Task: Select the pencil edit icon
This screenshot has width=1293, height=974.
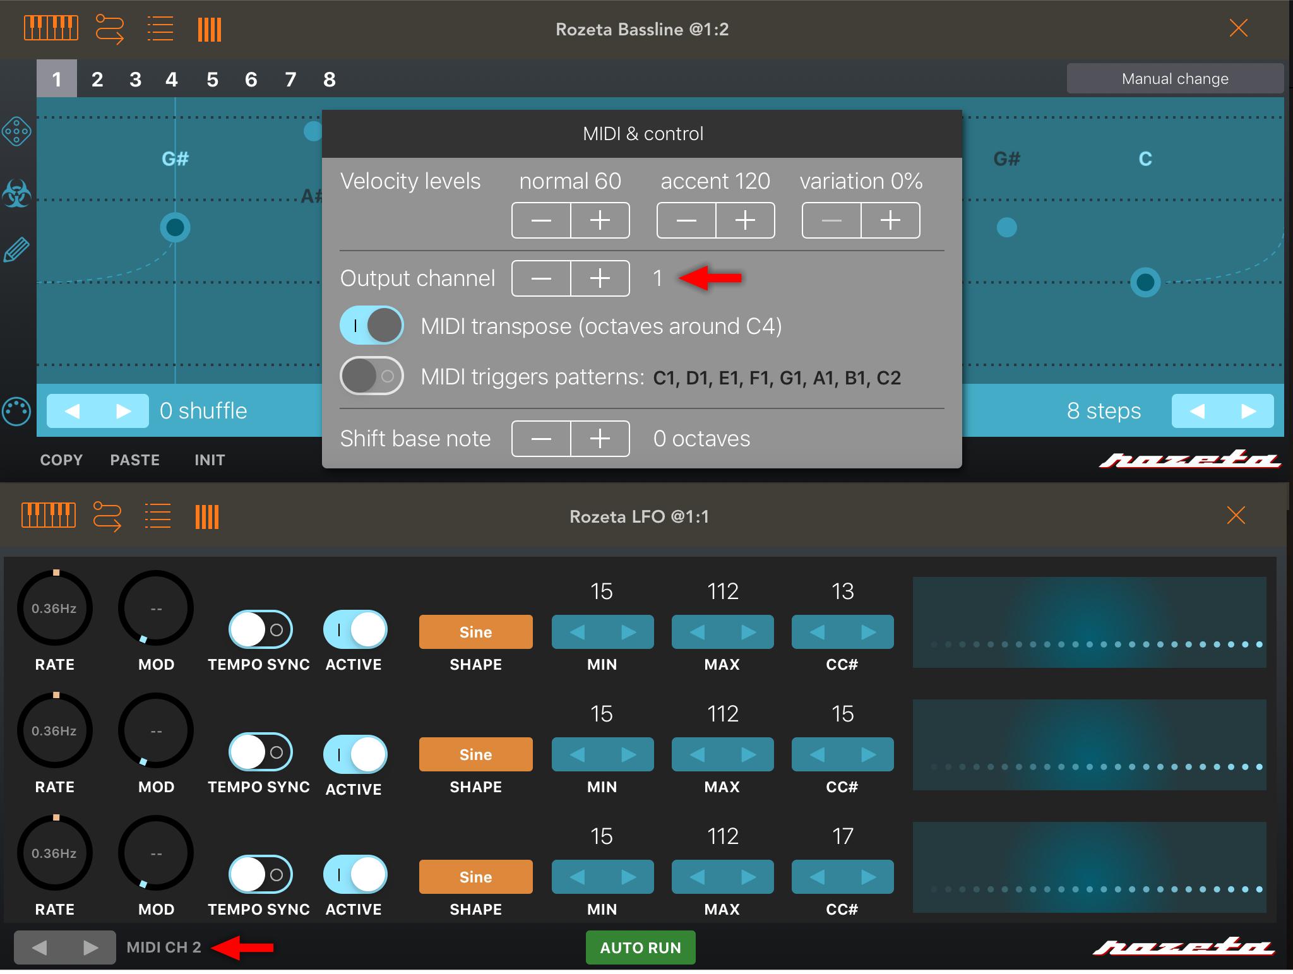Action: point(16,250)
